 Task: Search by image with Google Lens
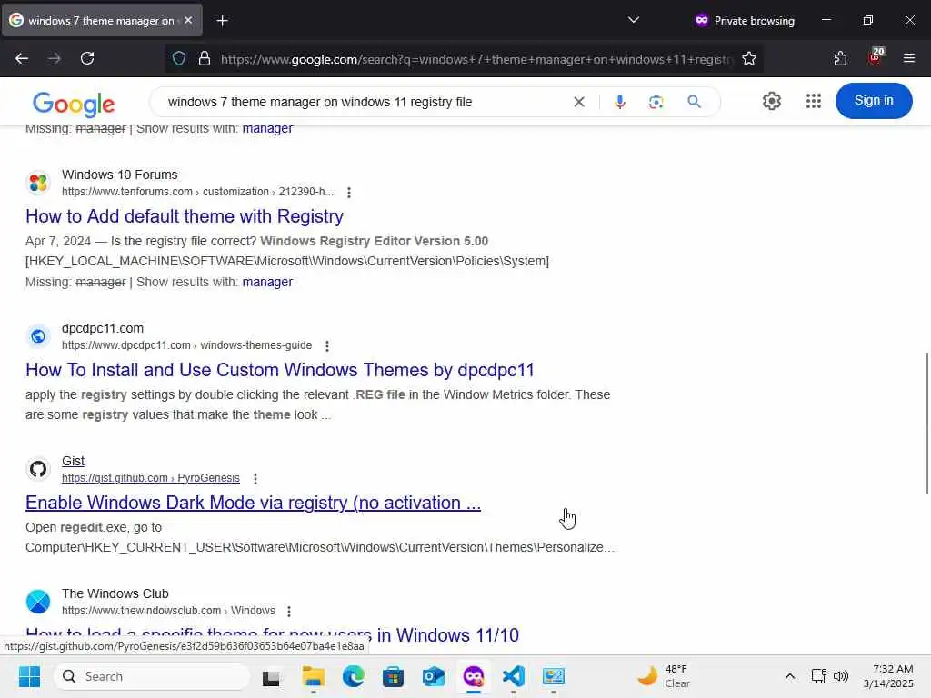point(656,102)
